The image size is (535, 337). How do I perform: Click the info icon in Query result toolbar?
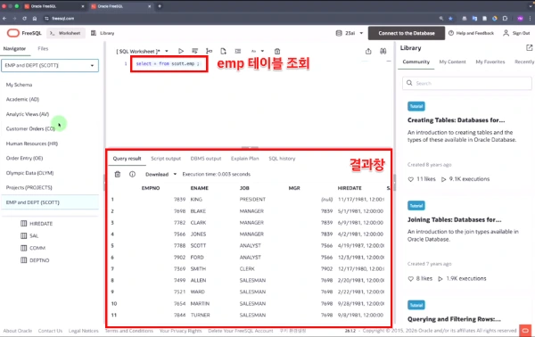point(132,175)
